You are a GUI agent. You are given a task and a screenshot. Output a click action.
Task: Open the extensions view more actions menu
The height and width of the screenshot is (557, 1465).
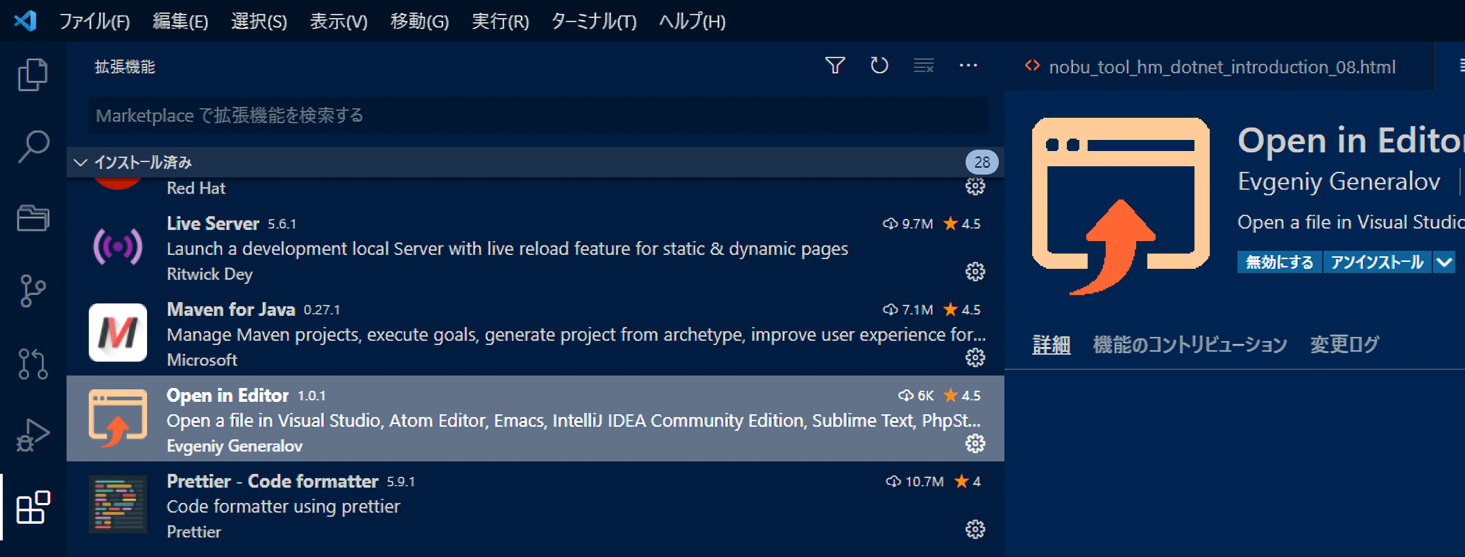(x=968, y=66)
